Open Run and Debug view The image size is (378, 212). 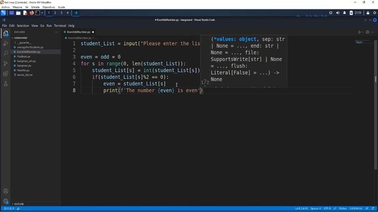(x=5, y=44)
